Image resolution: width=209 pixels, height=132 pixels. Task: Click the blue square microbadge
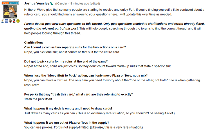[6, 21]
